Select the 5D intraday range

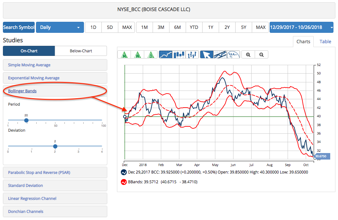tap(110, 27)
